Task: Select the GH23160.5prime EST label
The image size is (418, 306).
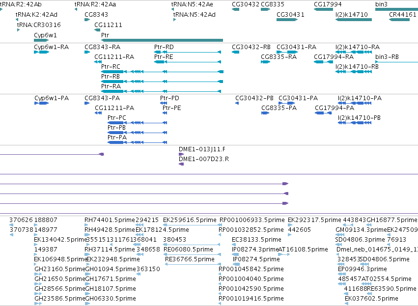Action: pos(60,269)
